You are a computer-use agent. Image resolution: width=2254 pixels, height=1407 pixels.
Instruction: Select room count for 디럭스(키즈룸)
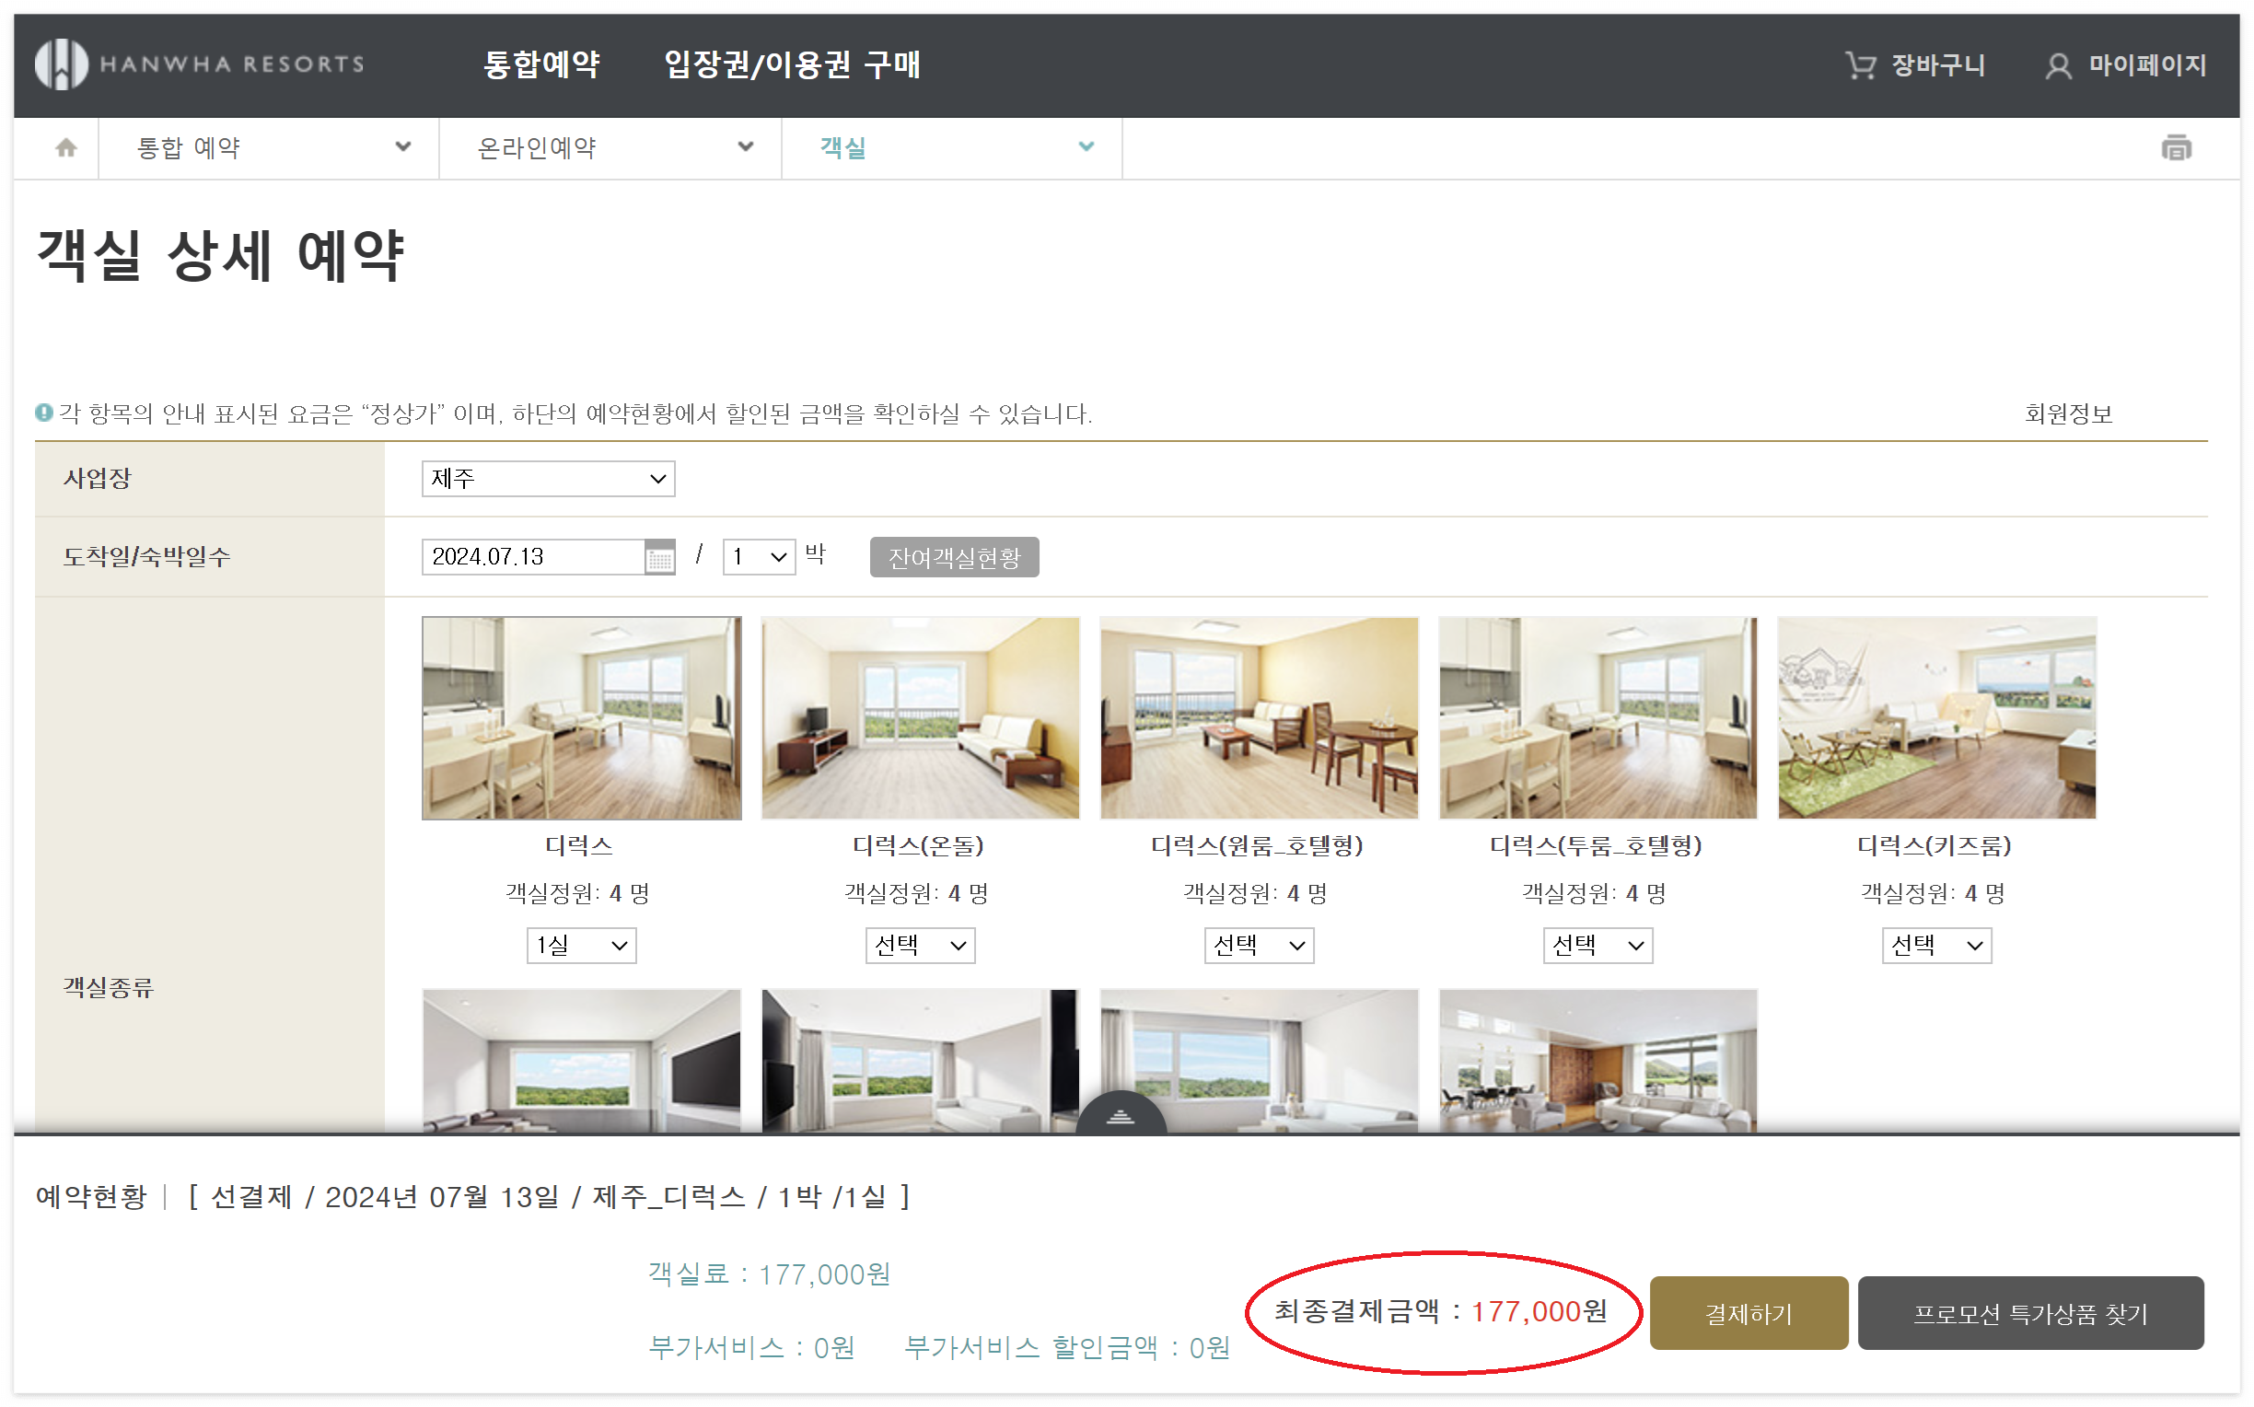tap(1935, 946)
